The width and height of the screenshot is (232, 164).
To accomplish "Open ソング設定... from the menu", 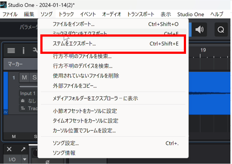I will 113,143.
